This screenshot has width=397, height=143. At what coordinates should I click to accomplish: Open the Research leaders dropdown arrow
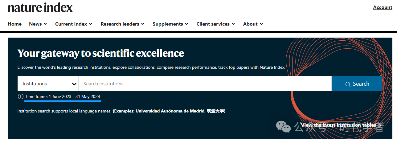tap(143, 24)
